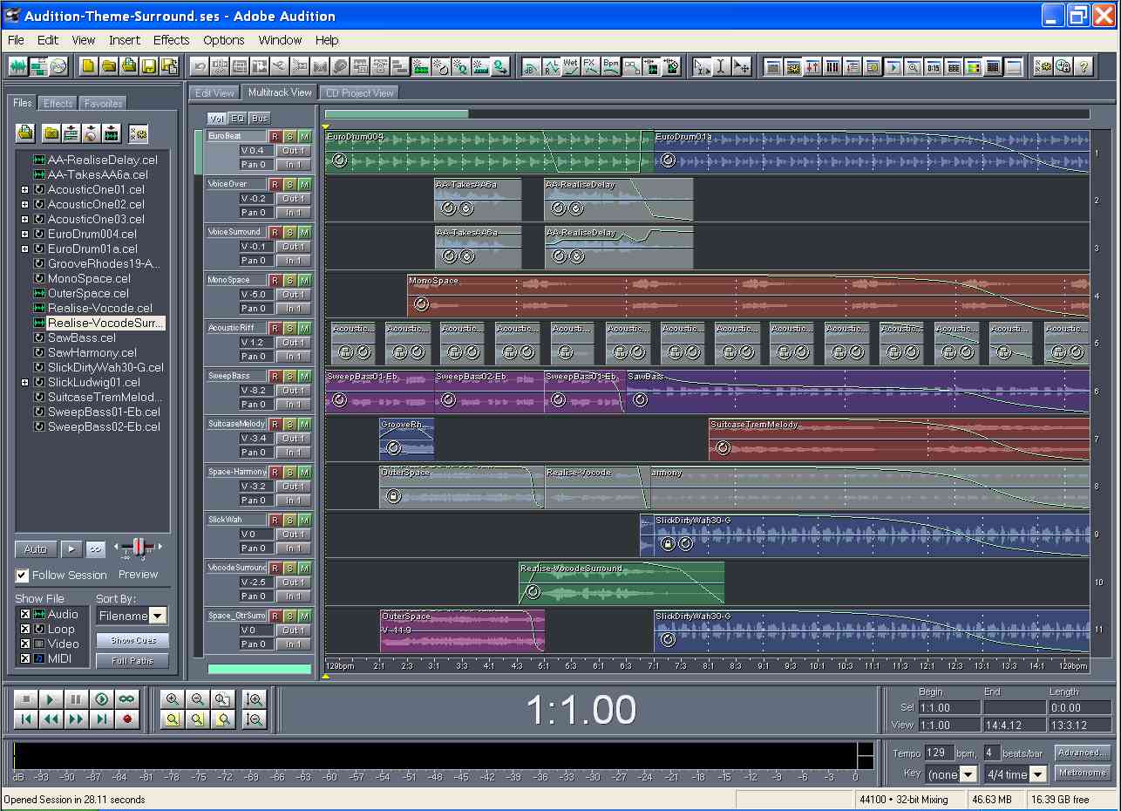The height and width of the screenshot is (811, 1121).
Task: Open the Sort By Filename dropdown
Action: tap(157, 616)
